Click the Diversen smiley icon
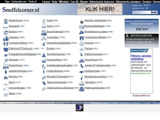Screen dimensions: 160x120 point(82,44)
